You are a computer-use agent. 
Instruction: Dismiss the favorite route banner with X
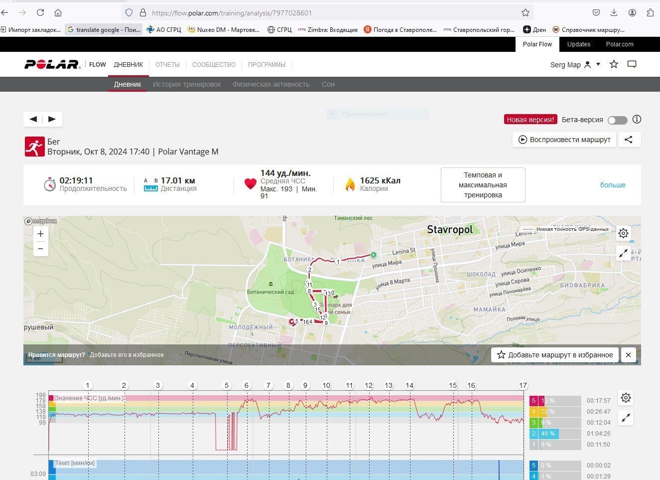pyautogui.click(x=629, y=355)
